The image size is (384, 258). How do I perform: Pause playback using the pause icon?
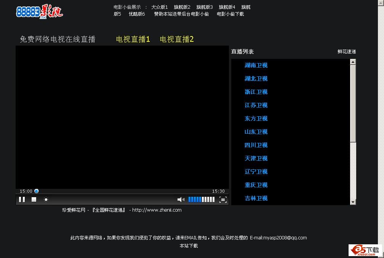(x=22, y=199)
